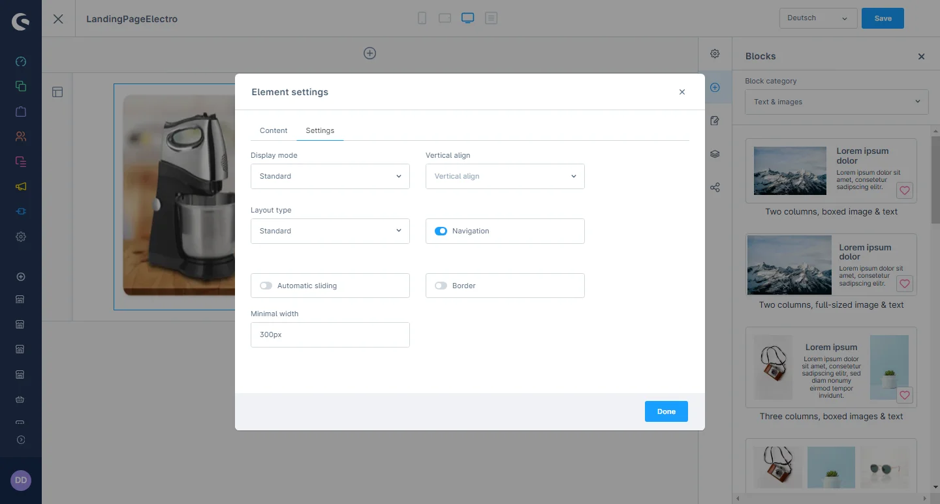Expand the Vertical align dropdown
Image resolution: width=940 pixels, height=504 pixels.
click(505, 176)
